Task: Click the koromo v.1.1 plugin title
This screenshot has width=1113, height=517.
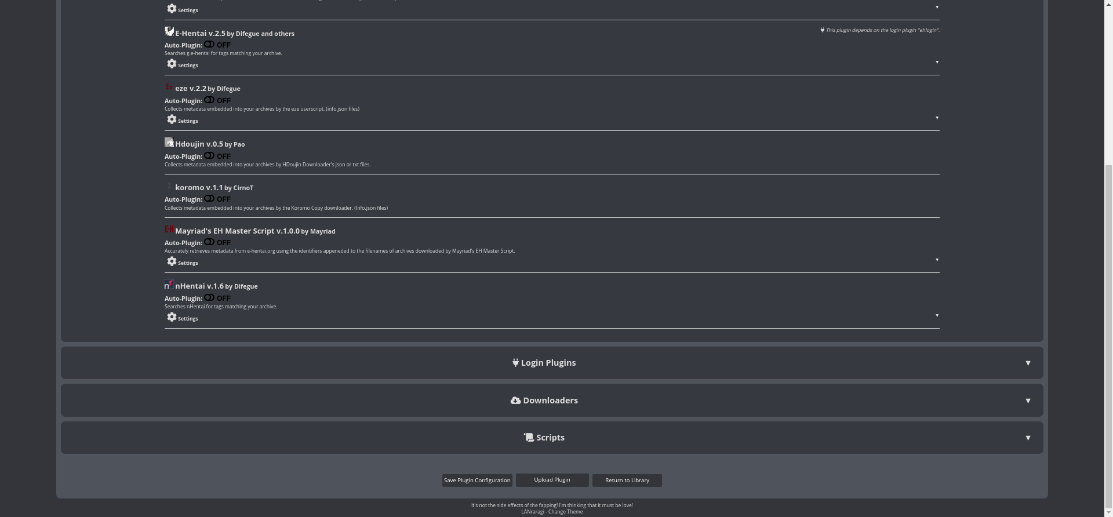Action: (x=199, y=188)
